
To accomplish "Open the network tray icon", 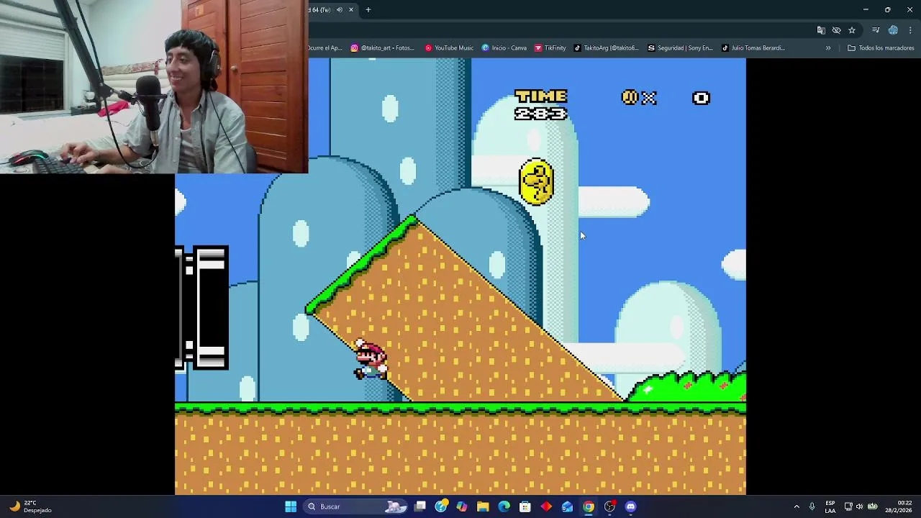I will pos(848,506).
